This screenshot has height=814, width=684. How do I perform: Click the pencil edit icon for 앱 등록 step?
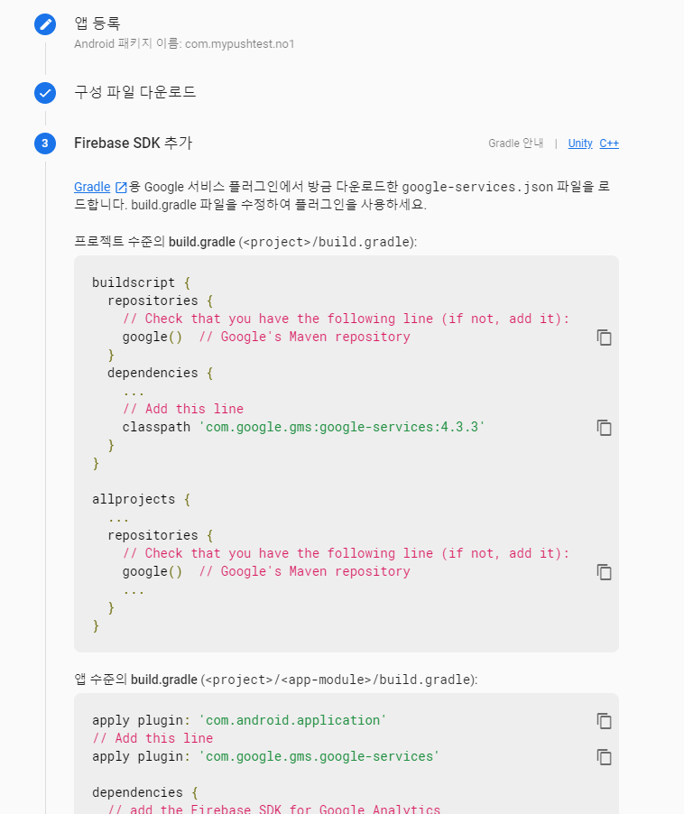coord(45,24)
